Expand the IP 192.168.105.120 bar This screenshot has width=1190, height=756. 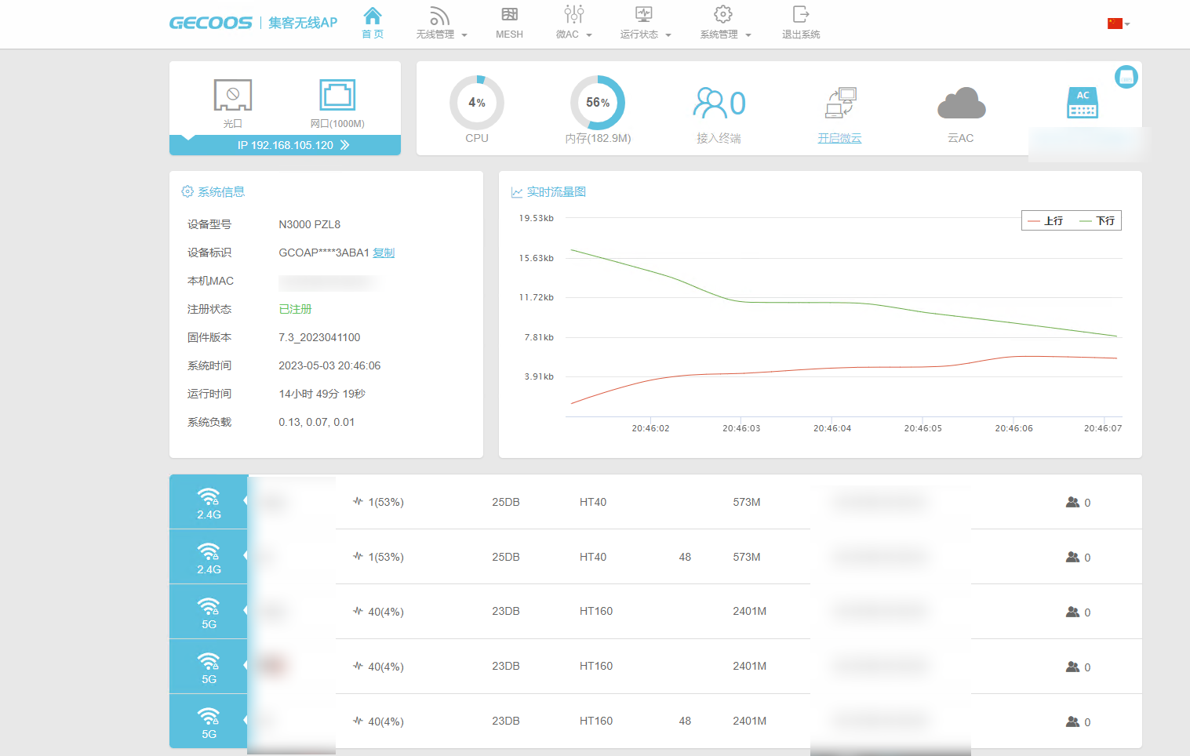click(293, 145)
